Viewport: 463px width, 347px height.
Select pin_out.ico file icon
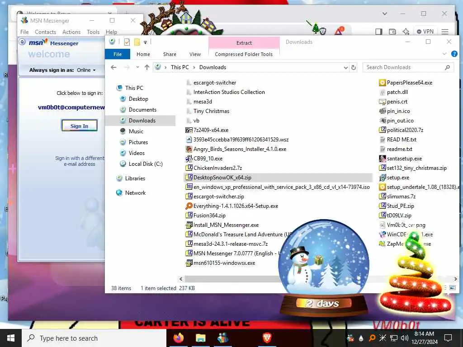[x=383, y=120]
